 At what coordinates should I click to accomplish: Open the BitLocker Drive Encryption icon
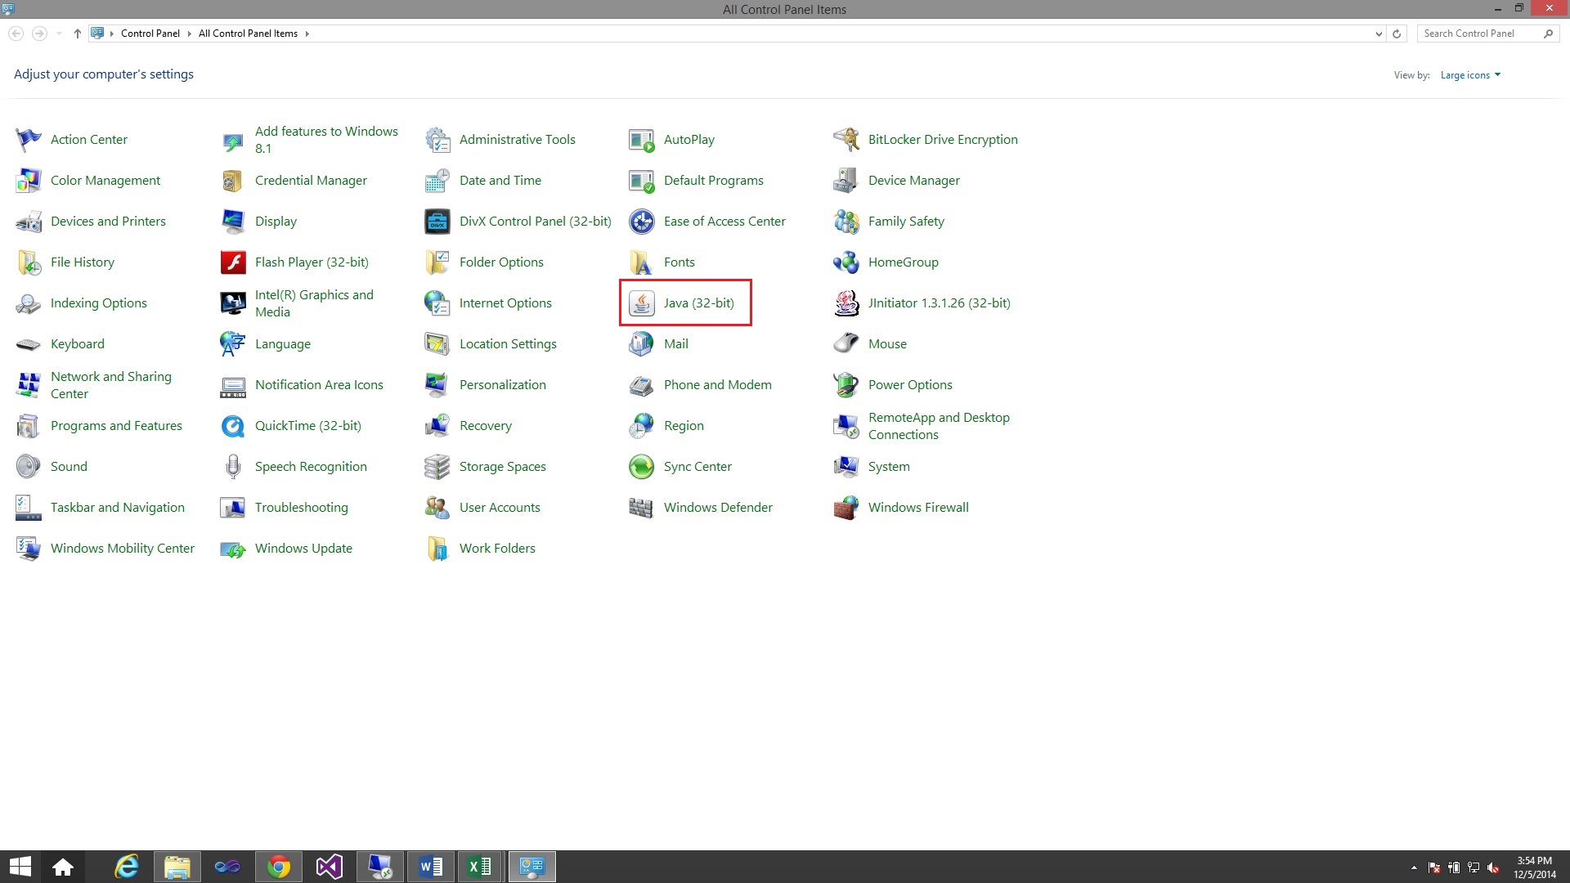846,140
